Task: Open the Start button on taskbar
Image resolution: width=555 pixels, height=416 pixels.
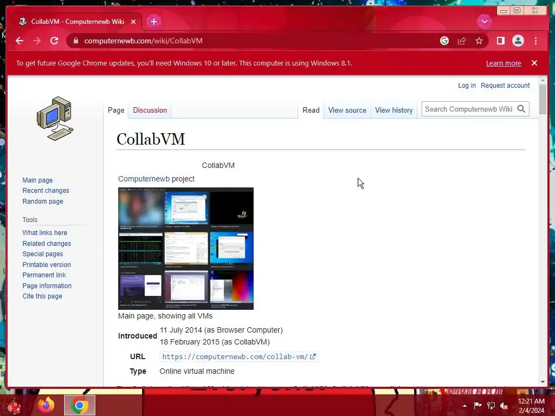Action: (14, 406)
